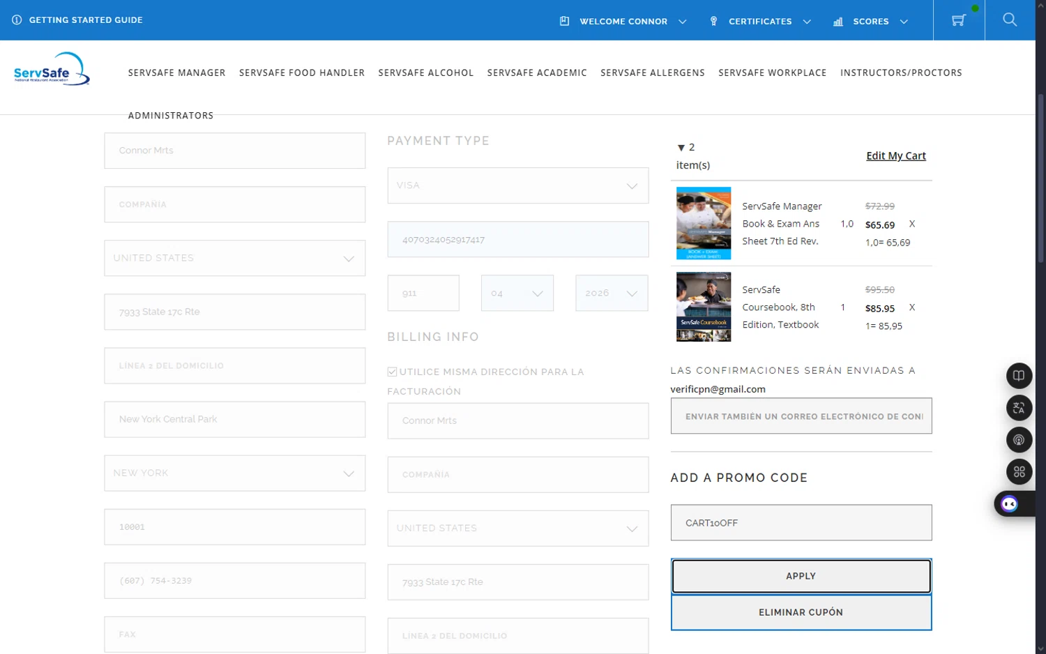
Task: Click the credit card number field
Action: pos(517,240)
